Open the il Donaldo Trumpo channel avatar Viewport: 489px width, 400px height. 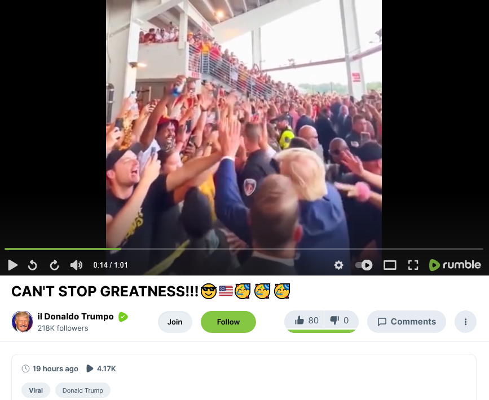click(22, 322)
